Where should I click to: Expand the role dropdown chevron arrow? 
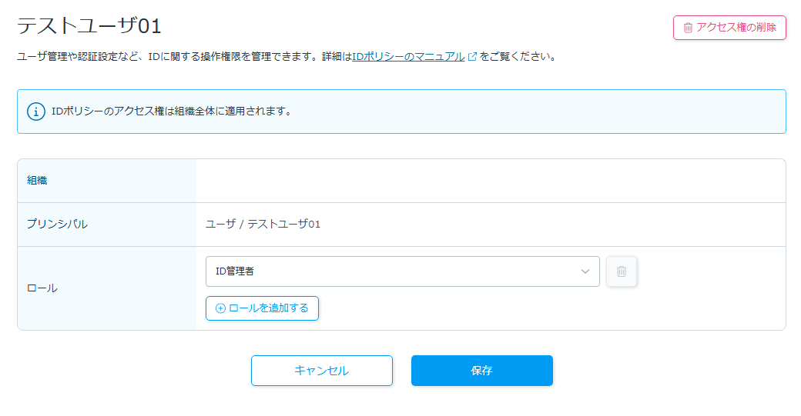click(x=585, y=271)
